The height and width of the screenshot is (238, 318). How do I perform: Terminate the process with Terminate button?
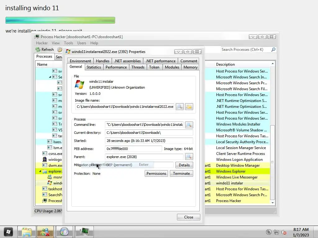coord(181,174)
